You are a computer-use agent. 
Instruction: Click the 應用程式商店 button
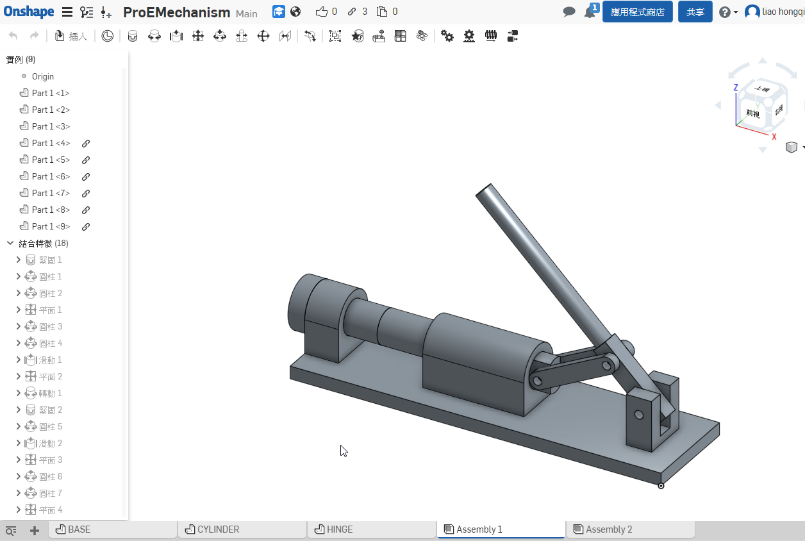(x=637, y=12)
